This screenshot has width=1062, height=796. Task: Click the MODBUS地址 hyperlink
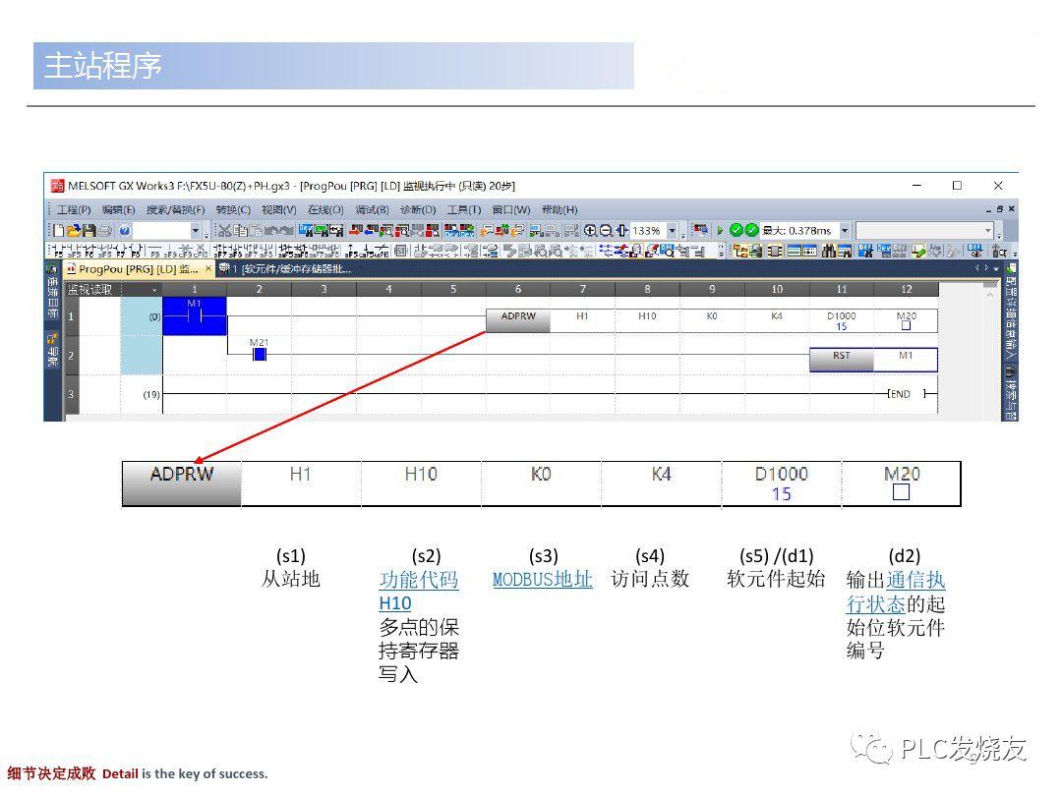[542, 580]
